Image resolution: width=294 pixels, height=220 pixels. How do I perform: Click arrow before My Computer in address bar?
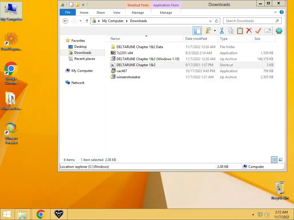click(99, 21)
